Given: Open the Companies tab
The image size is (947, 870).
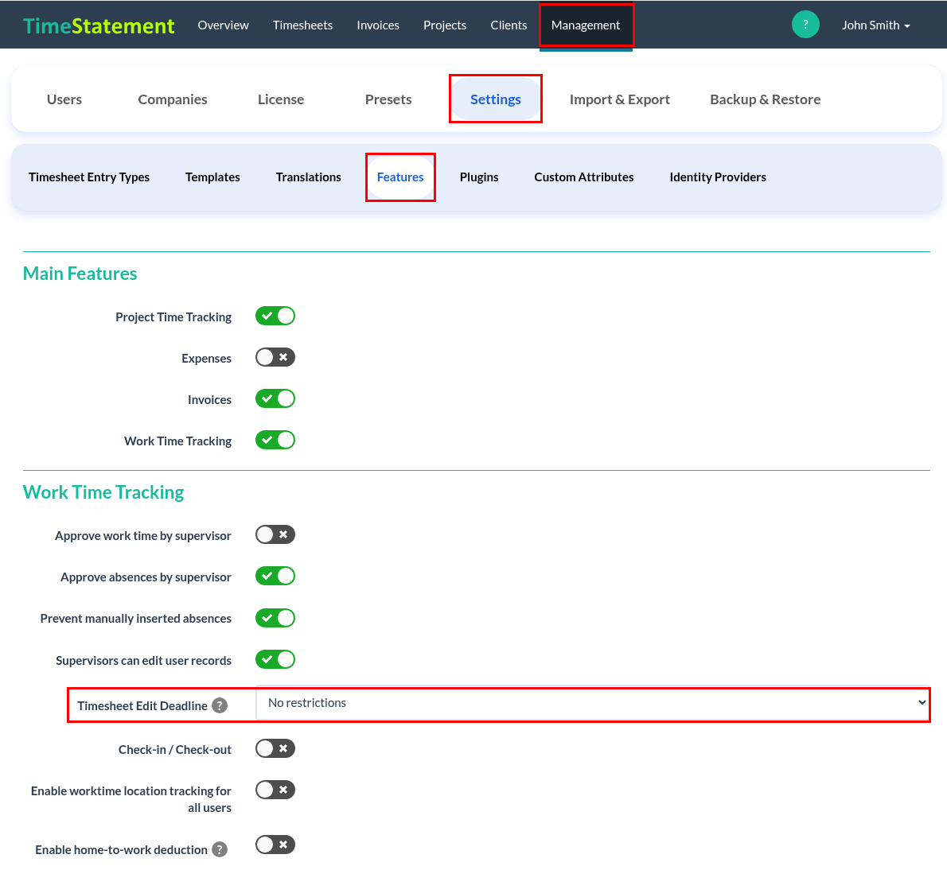Looking at the screenshot, I should [x=173, y=99].
